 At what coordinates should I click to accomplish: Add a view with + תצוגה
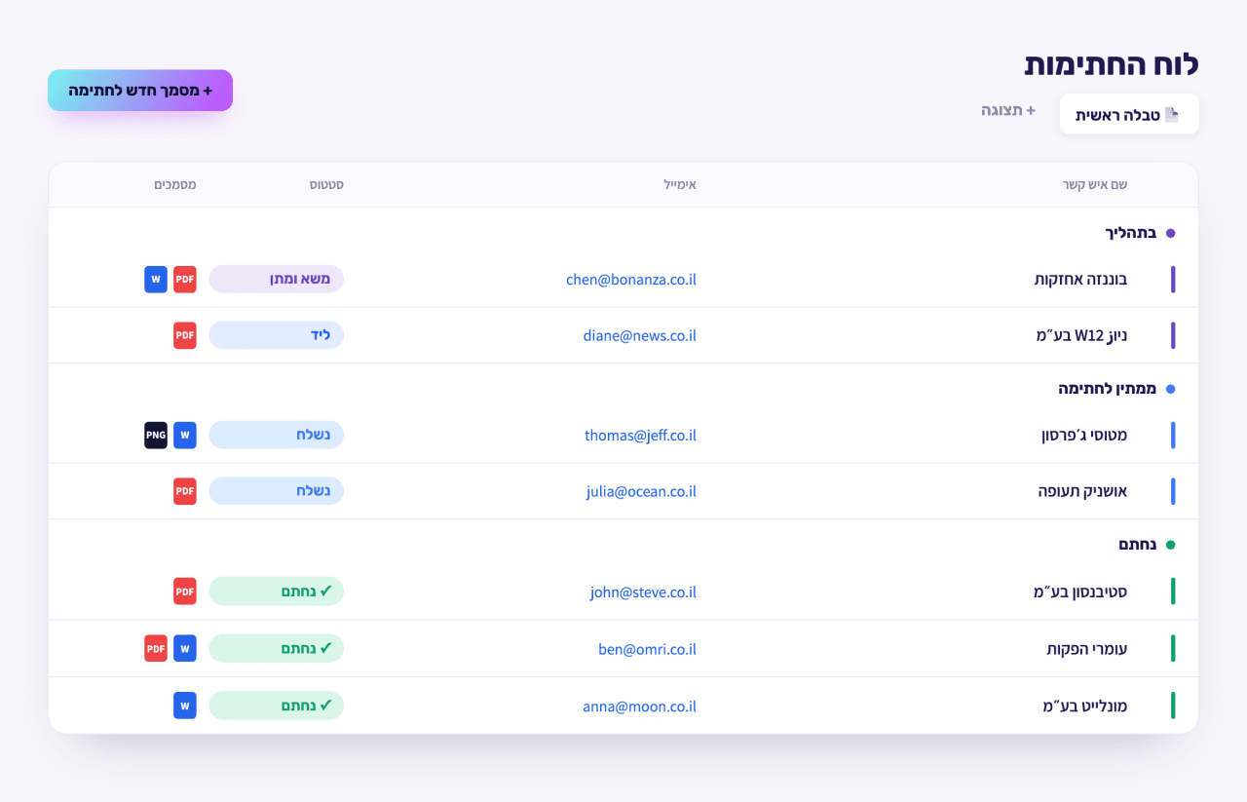pyautogui.click(x=1008, y=110)
